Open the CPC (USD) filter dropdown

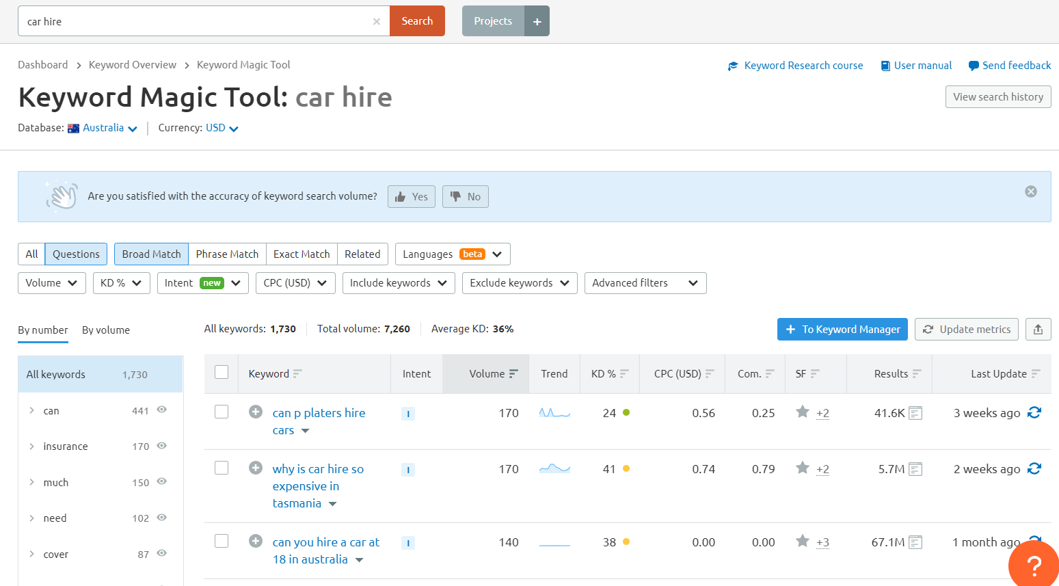tap(295, 283)
